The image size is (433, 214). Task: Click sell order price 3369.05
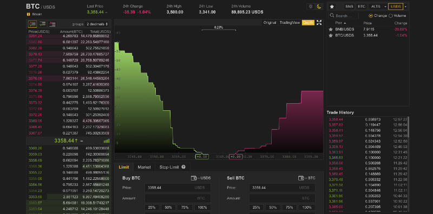[x=35, y=121]
